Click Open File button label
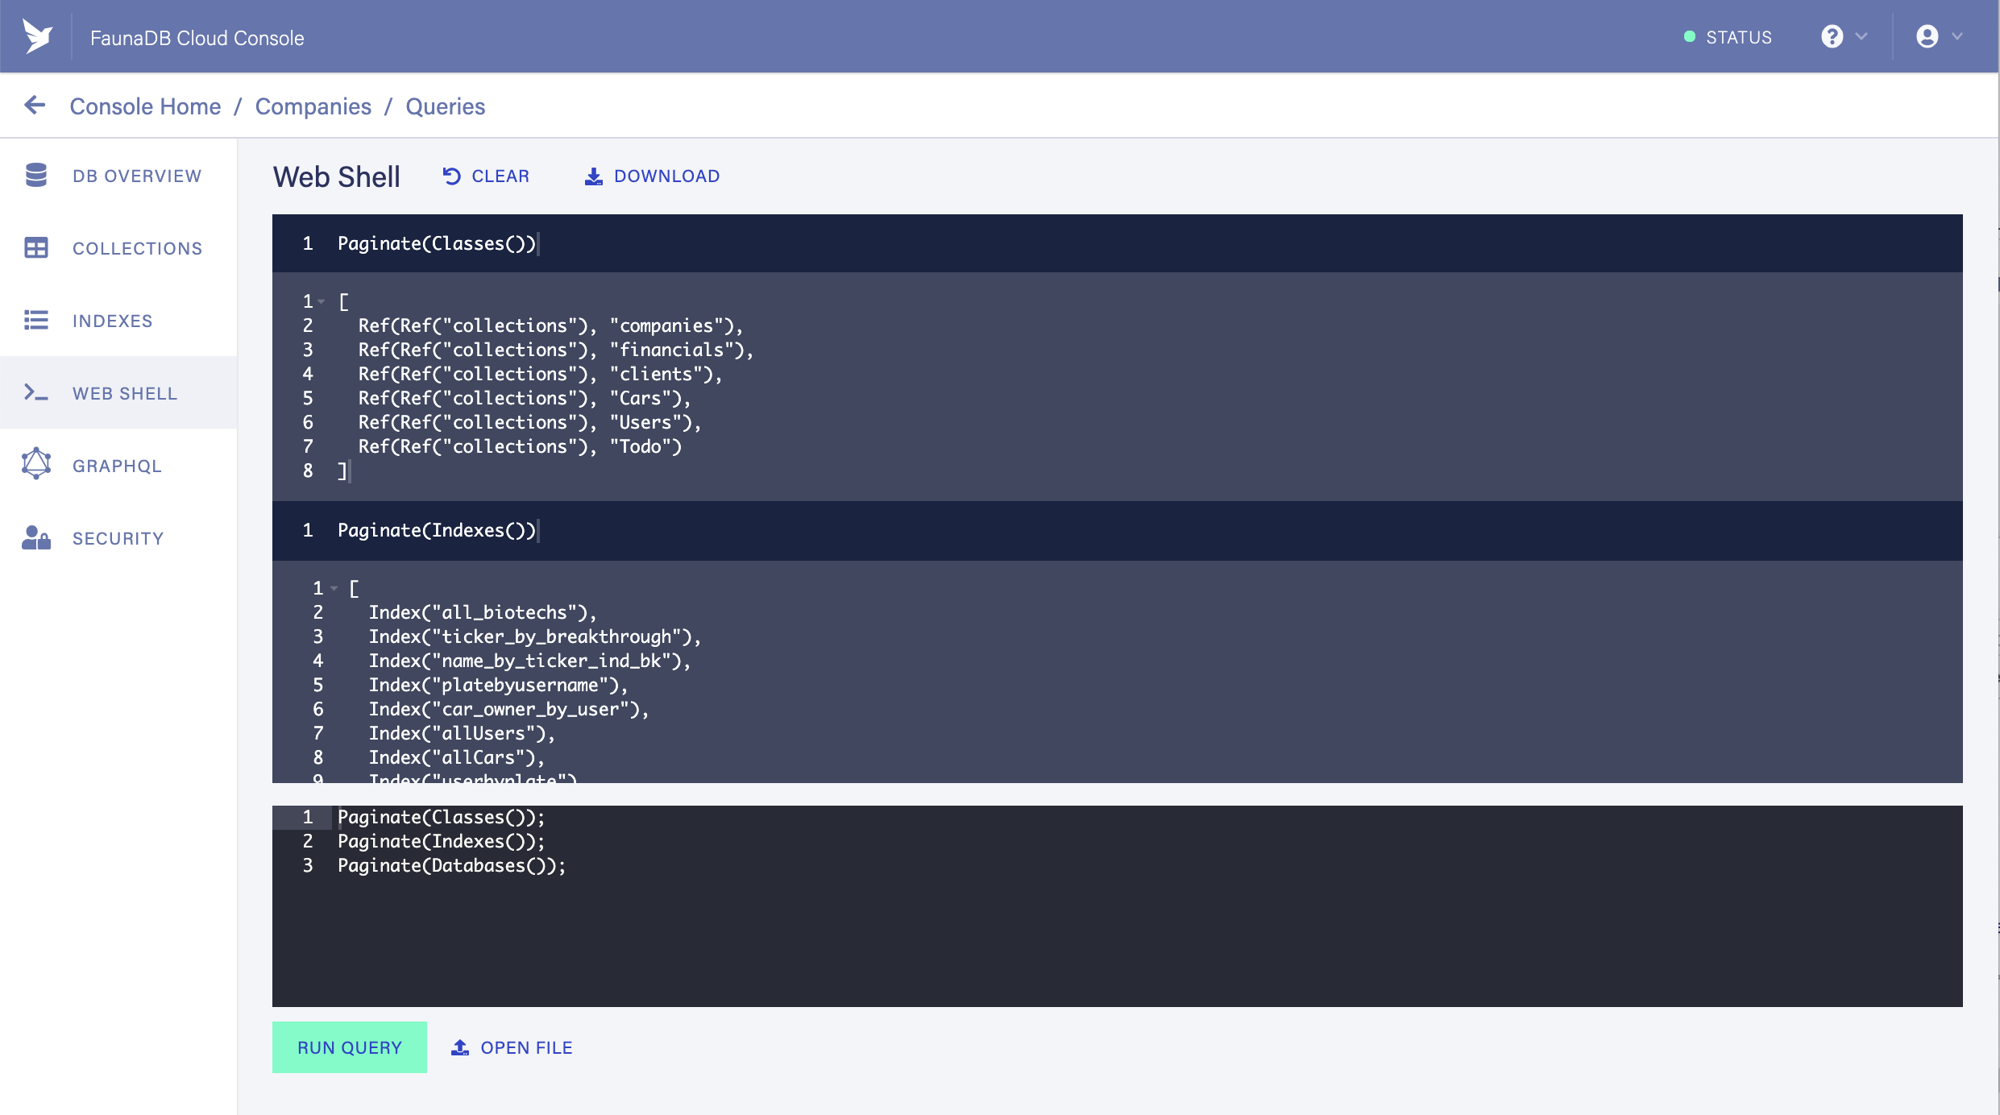This screenshot has width=2000, height=1115. pyautogui.click(x=527, y=1047)
